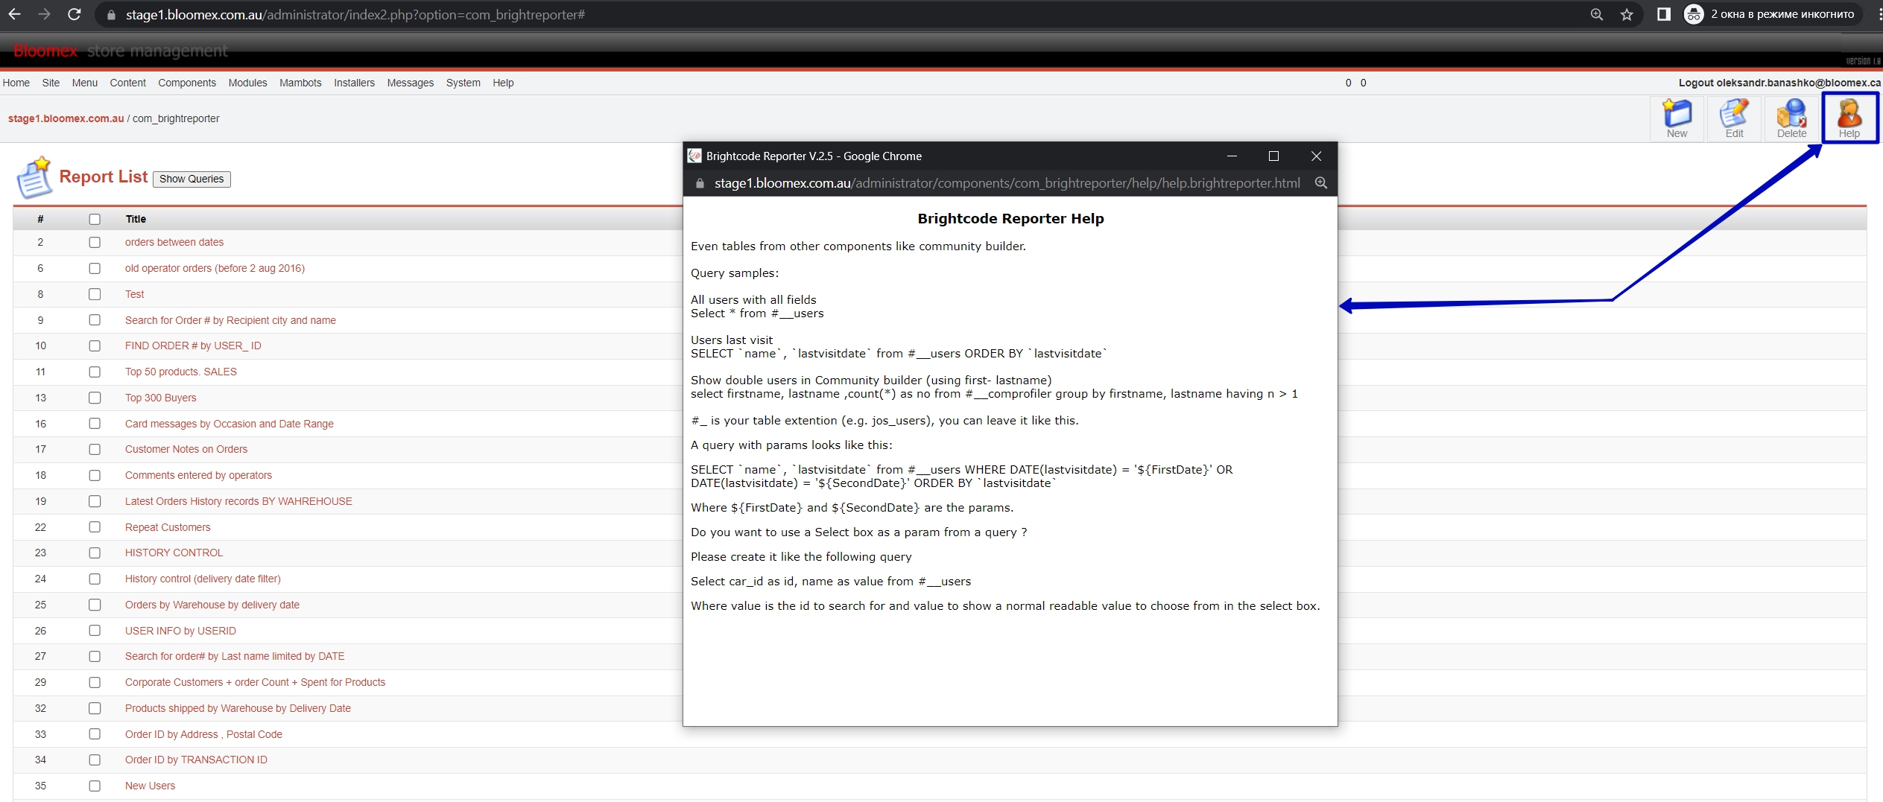Open the Components menu

[x=187, y=83]
